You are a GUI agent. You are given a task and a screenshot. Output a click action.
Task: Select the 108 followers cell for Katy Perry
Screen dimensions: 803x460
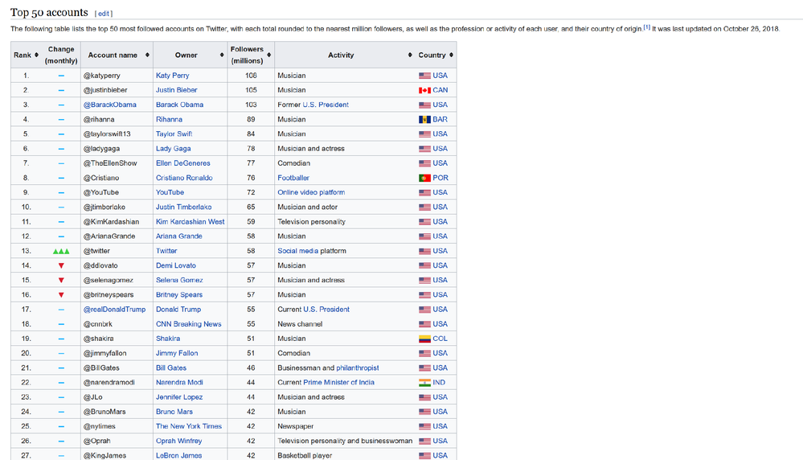pyautogui.click(x=251, y=76)
